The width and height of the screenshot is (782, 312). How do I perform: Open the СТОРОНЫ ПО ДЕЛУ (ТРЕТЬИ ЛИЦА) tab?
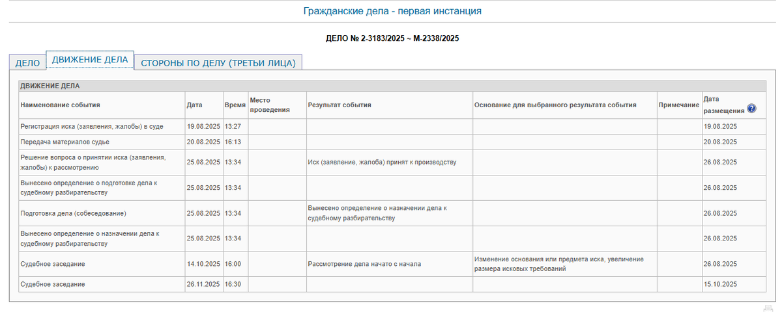[x=218, y=63]
